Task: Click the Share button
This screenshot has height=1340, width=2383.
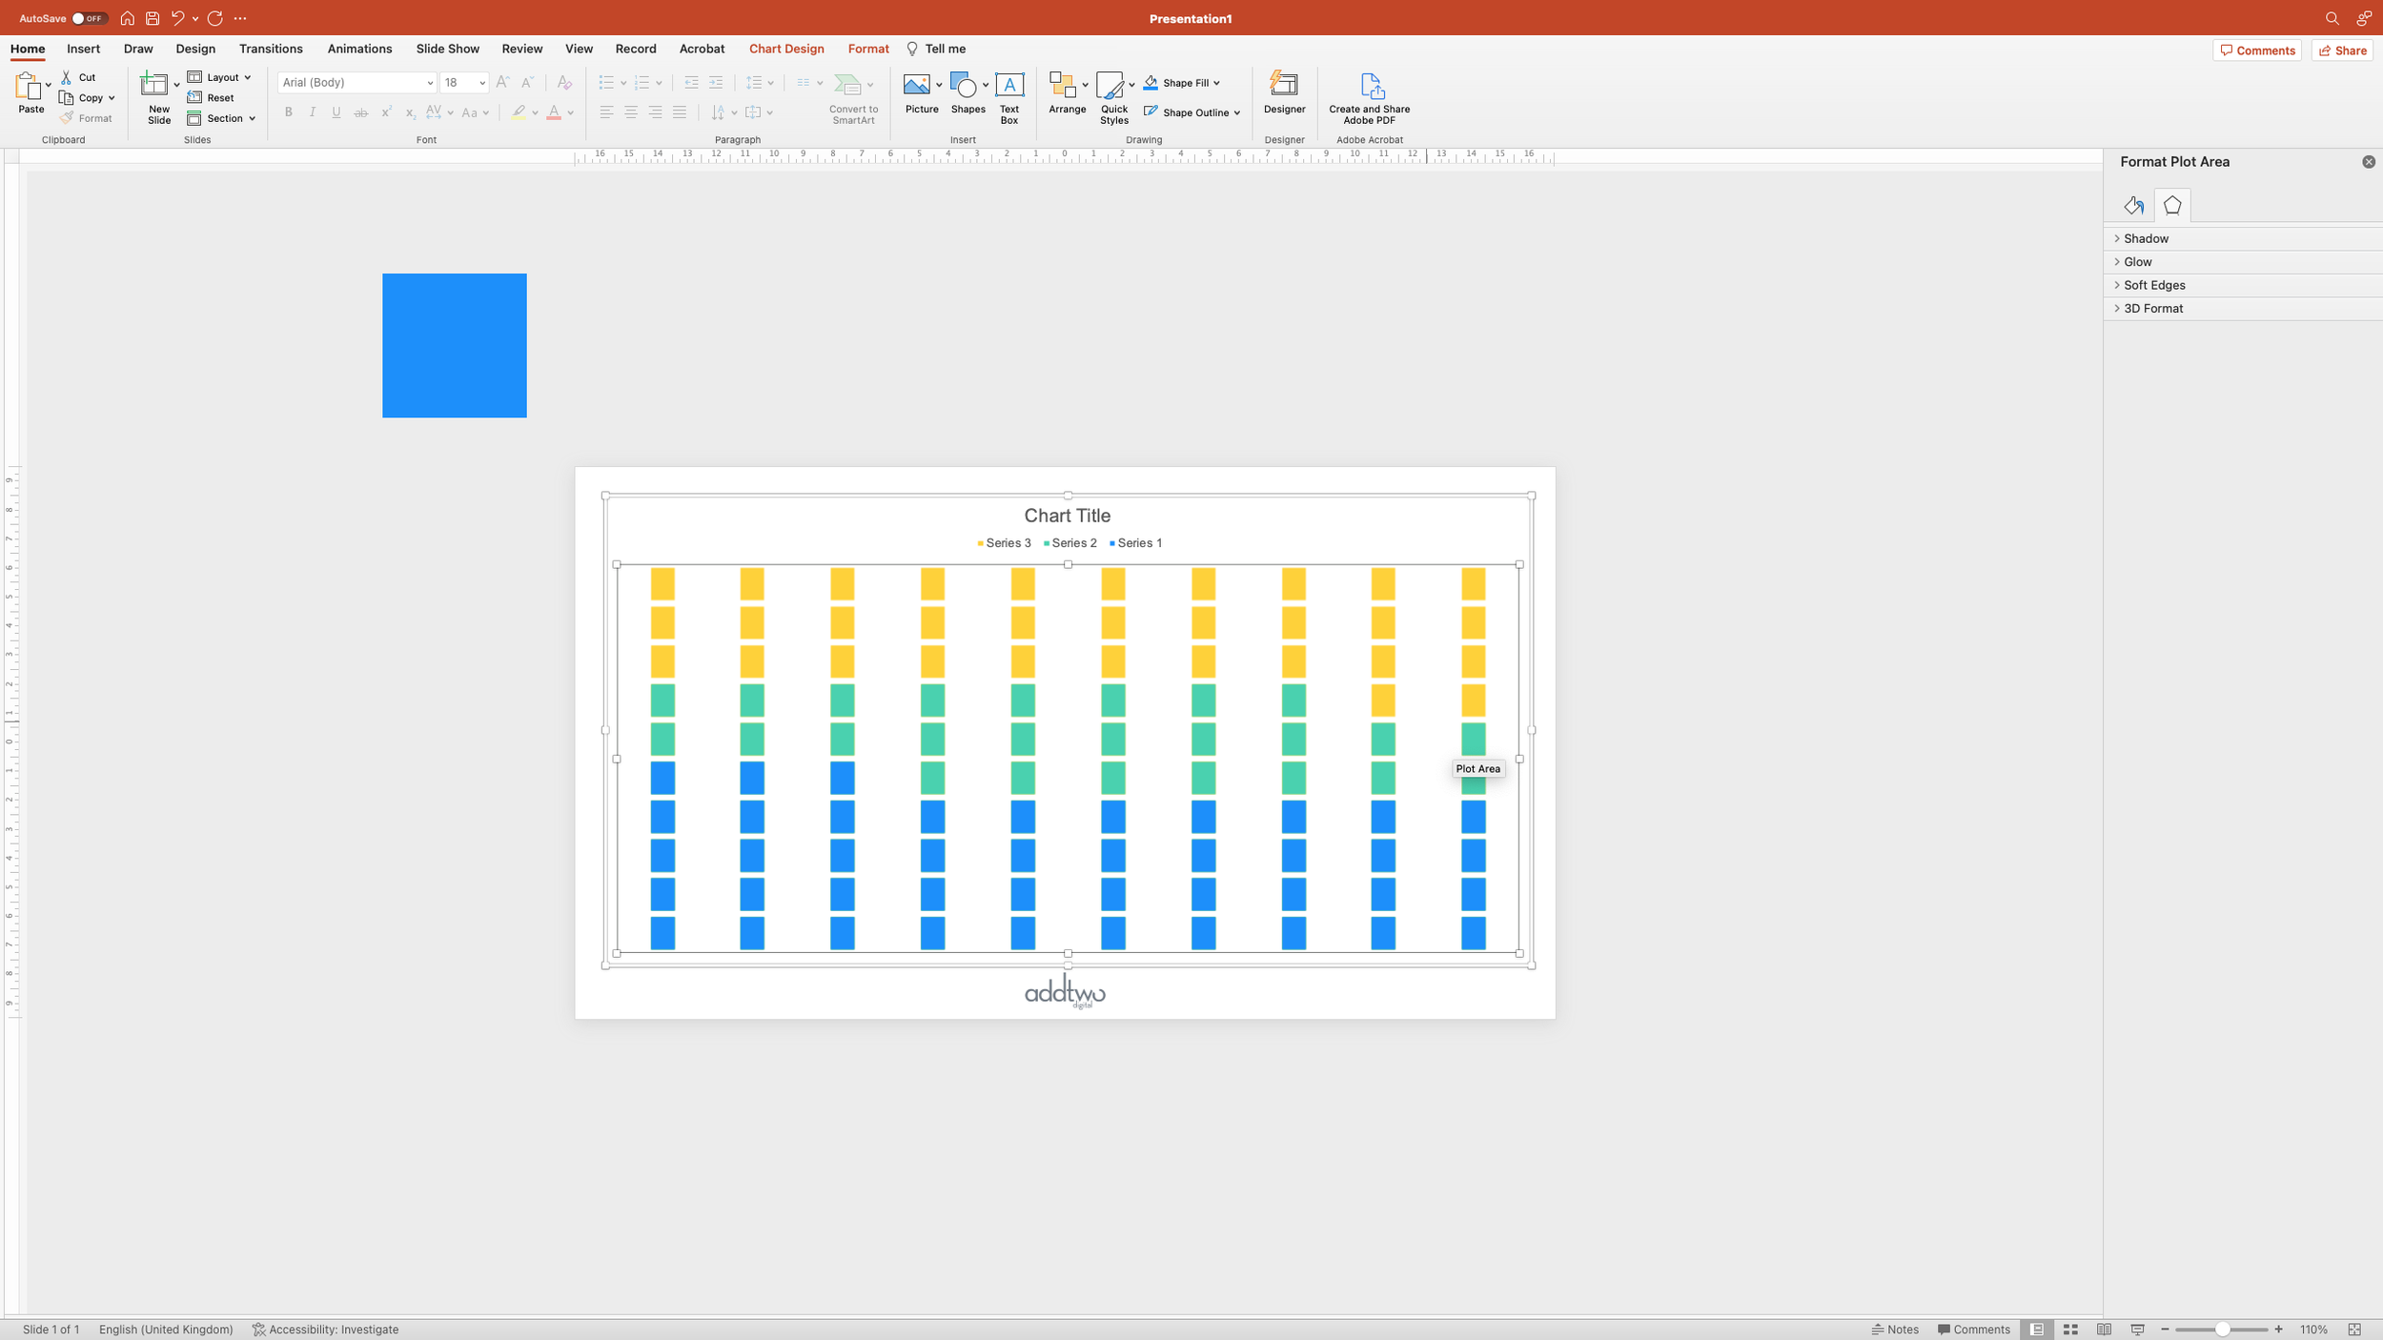Action: click(x=2342, y=51)
